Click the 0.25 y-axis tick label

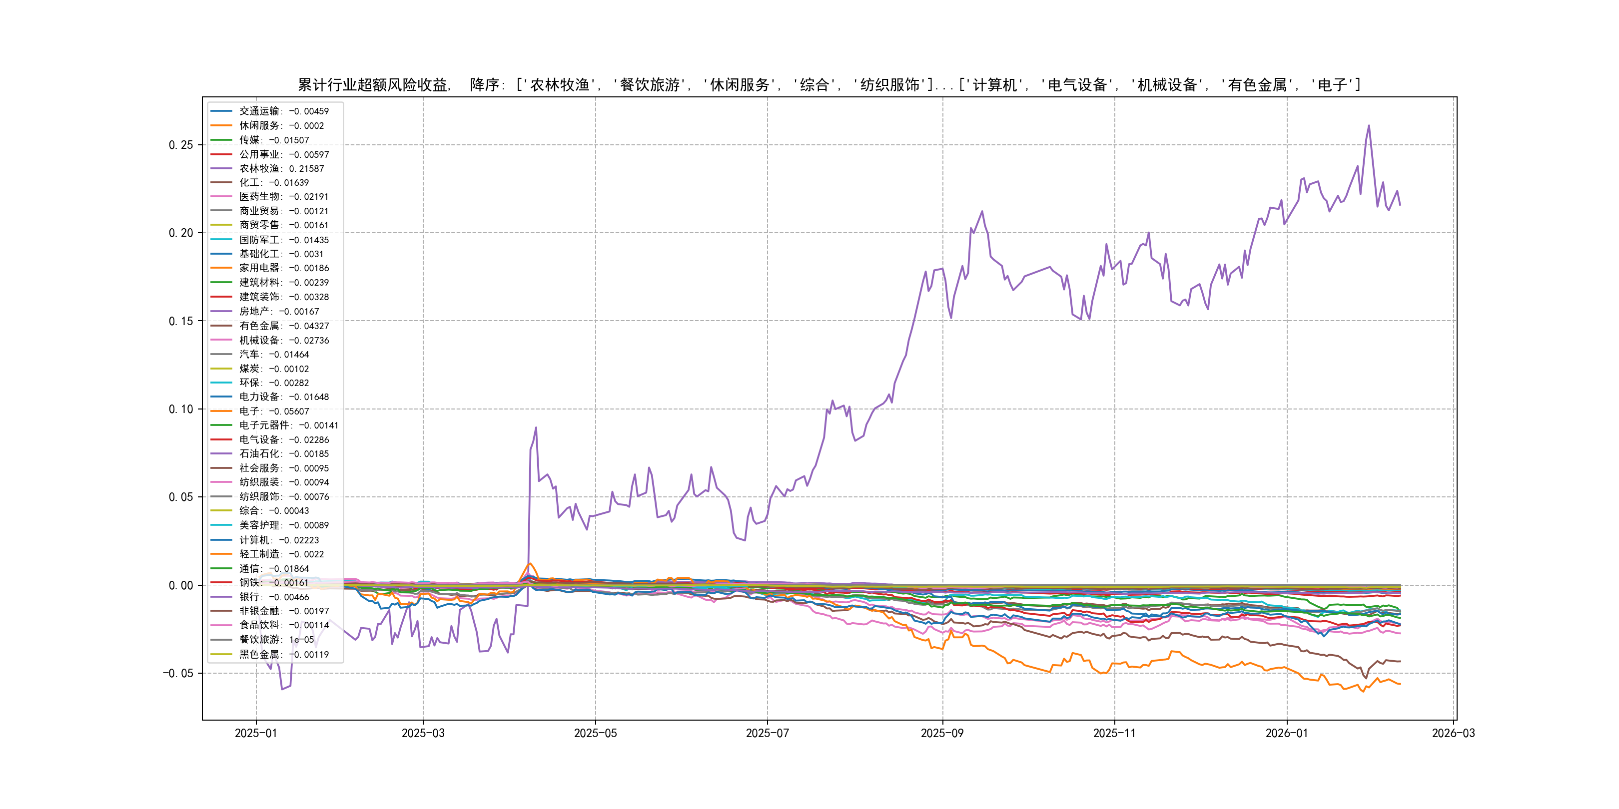[x=180, y=145]
